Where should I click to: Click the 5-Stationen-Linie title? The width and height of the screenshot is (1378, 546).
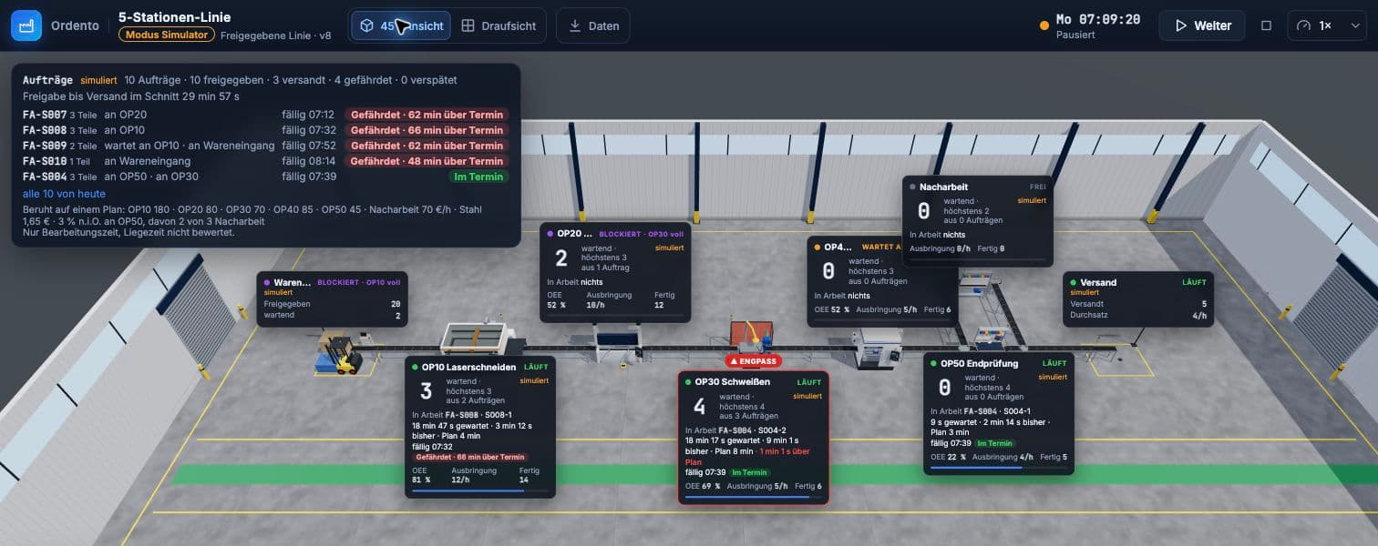pos(174,16)
